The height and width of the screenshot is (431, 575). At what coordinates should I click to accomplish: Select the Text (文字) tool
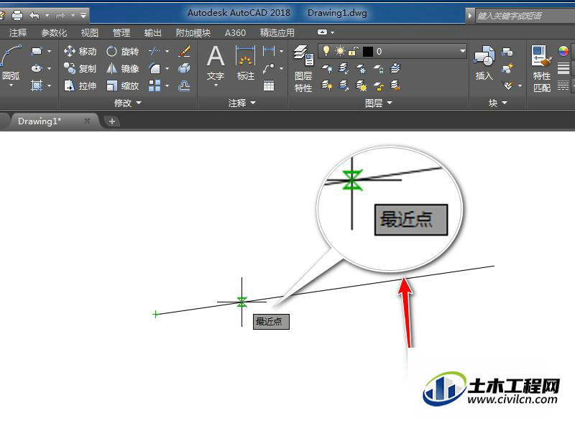pos(216,62)
